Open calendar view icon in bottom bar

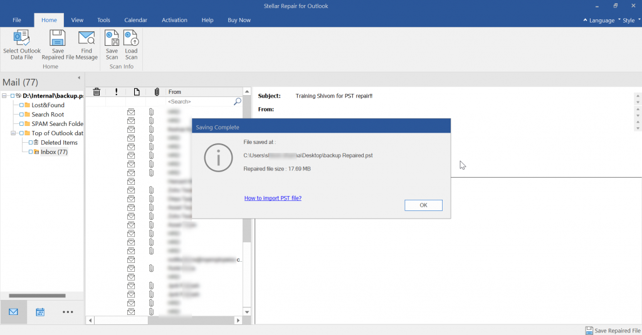click(40, 312)
